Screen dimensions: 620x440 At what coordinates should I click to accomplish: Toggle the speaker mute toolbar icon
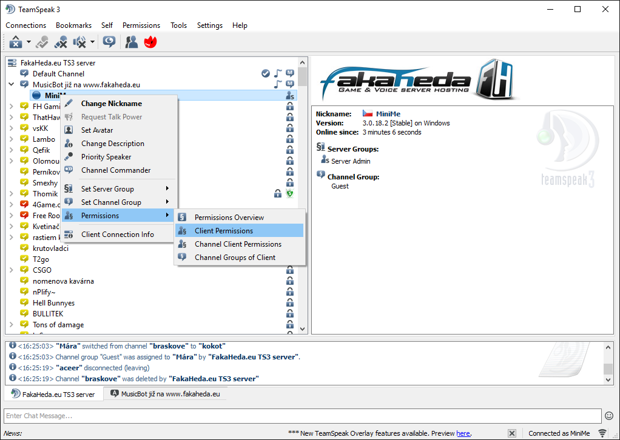coord(80,42)
